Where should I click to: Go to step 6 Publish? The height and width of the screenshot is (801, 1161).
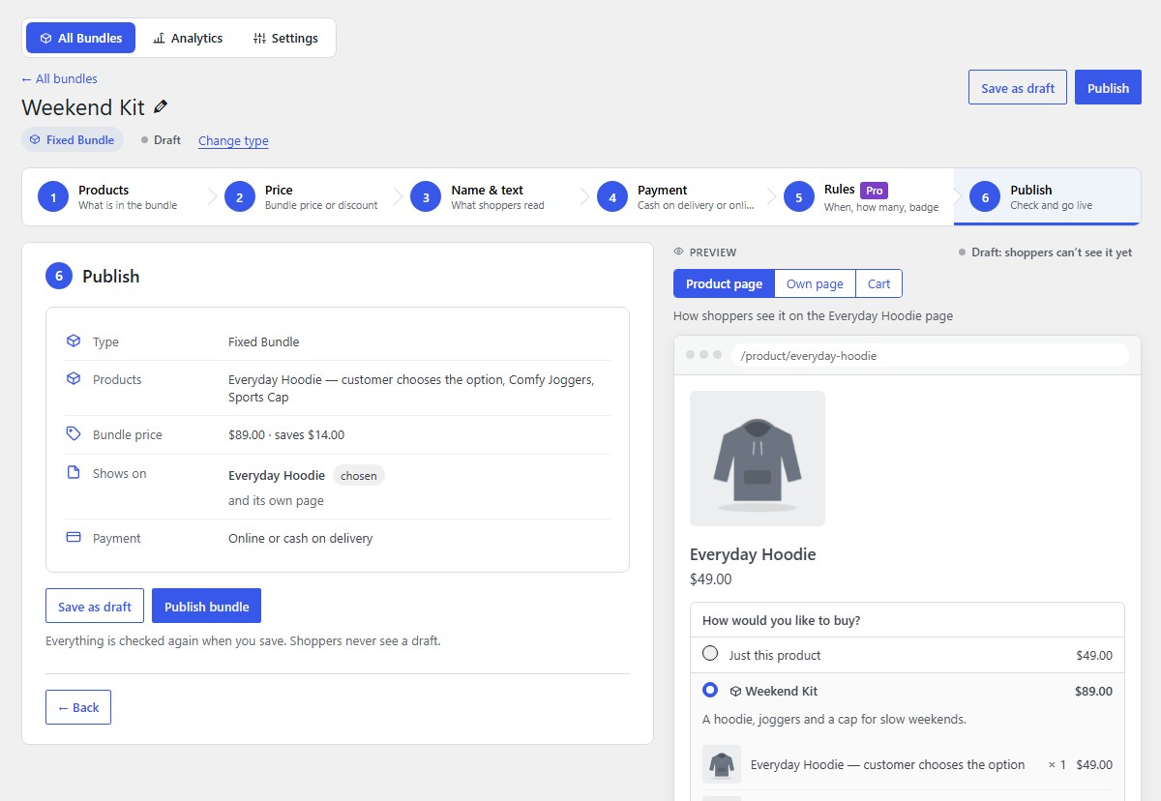tap(1047, 197)
